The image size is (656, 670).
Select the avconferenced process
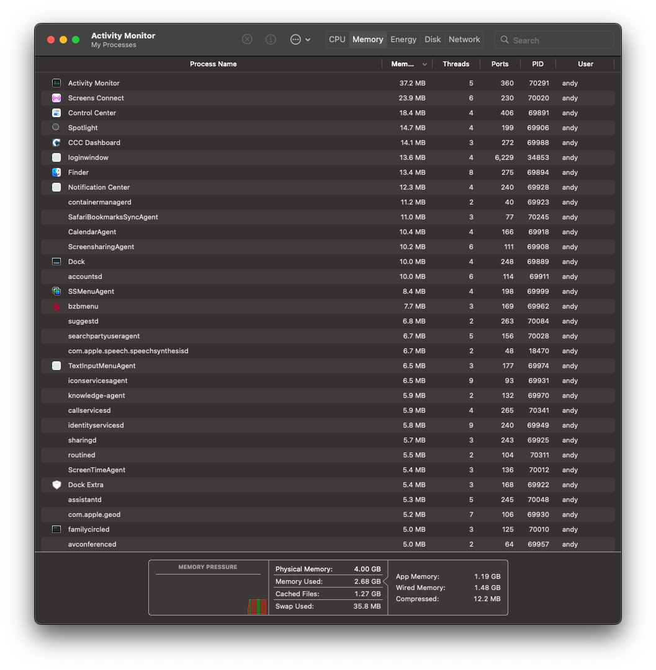[328, 544]
